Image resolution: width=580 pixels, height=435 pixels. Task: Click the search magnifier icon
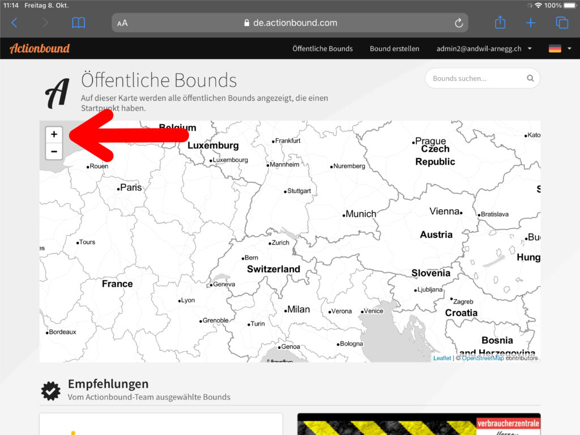point(530,79)
